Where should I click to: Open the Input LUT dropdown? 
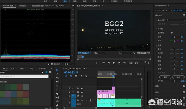point(175,20)
